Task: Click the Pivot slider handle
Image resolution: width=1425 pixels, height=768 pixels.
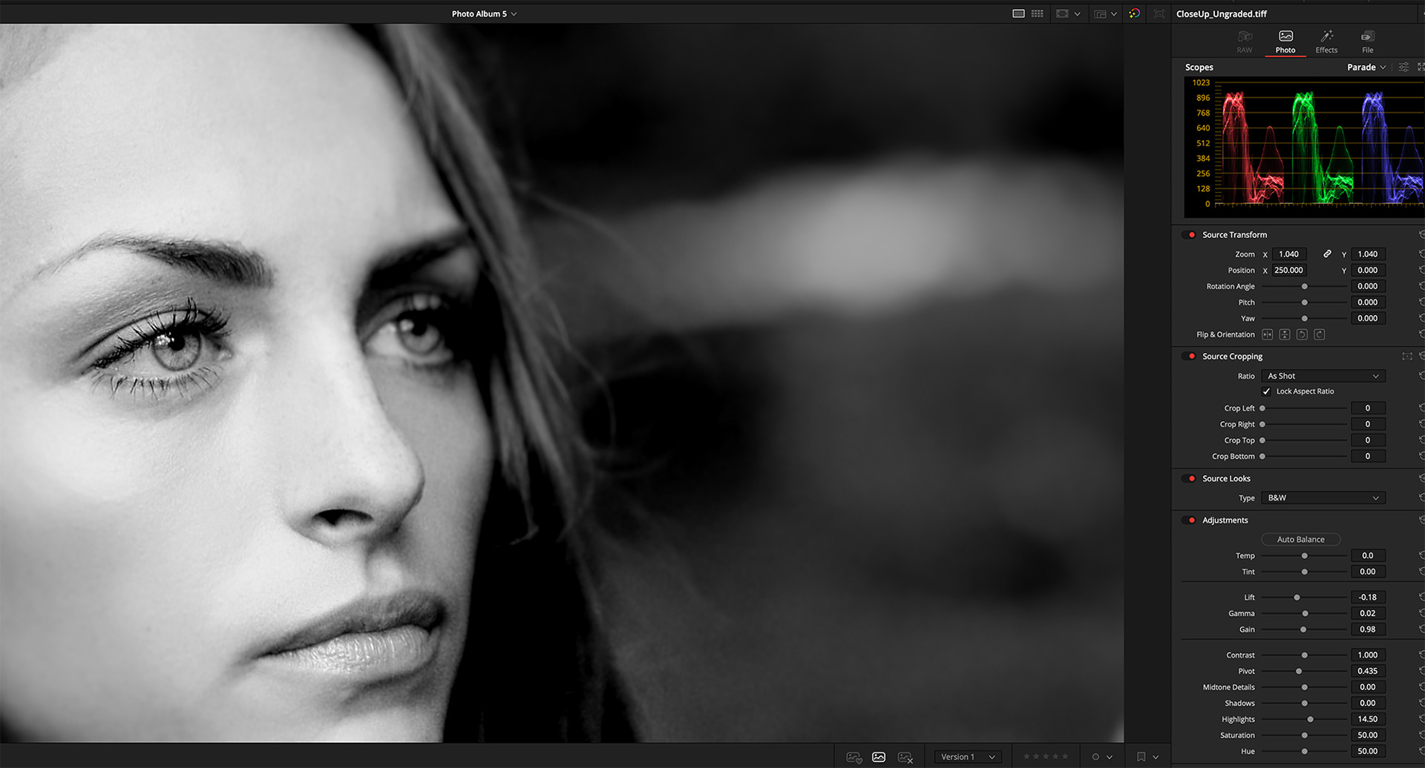Action: [1299, 672]
